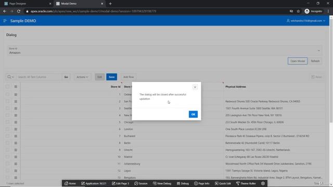The height and width of the screenshot is (187, 333).
Task: Select checkbox for Madrid row
Action: tap(7, 157)
